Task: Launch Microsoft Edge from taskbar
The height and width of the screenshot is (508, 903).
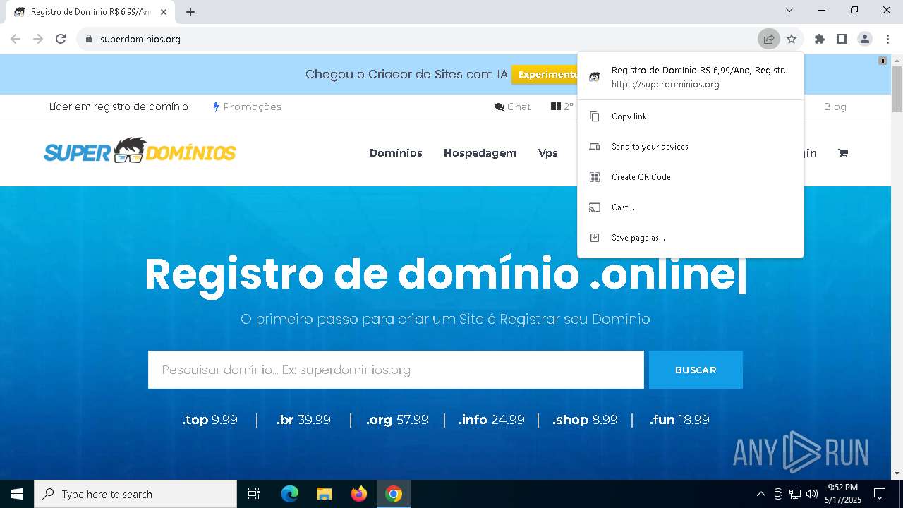Action: pyautogui.click(x=290, y=494)
